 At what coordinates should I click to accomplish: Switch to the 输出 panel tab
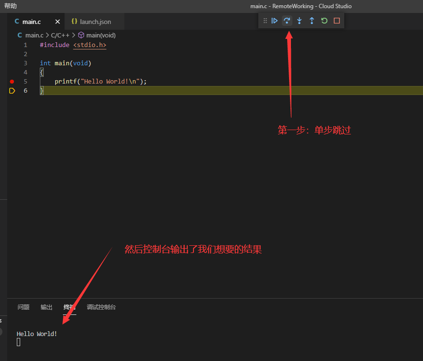coord(47,307)
